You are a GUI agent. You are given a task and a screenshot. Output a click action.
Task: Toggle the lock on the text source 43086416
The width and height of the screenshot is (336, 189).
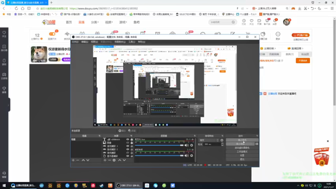pyautogui.click(x=131, y=139)
